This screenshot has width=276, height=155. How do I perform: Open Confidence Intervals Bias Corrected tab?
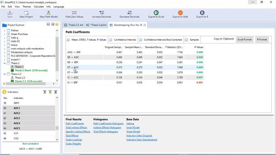pyautogui.click(x=161, y=40)
